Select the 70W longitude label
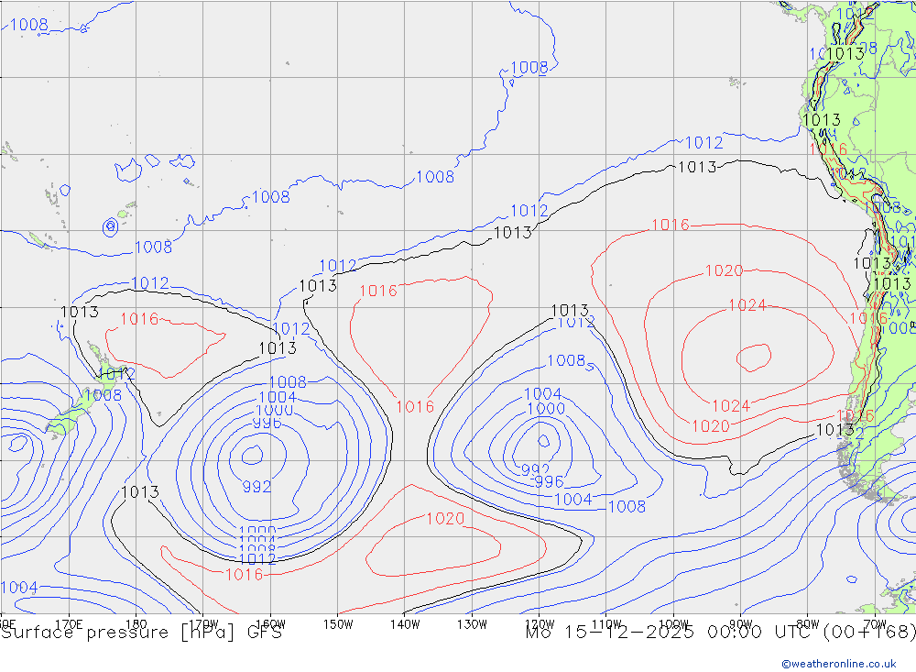This screenshot has height=672, width=916. (x=875, y=624)
